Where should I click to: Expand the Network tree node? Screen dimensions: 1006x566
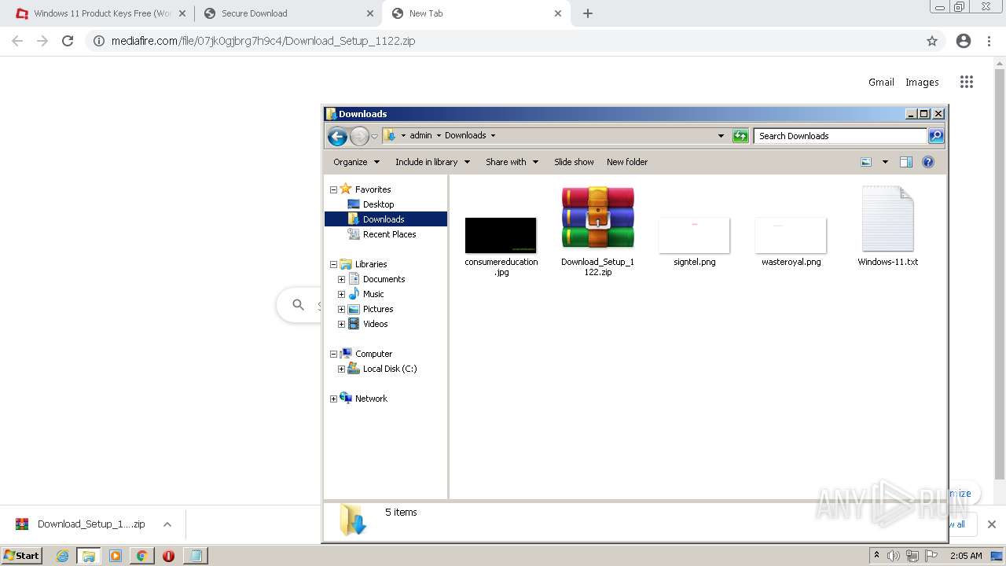333,399
